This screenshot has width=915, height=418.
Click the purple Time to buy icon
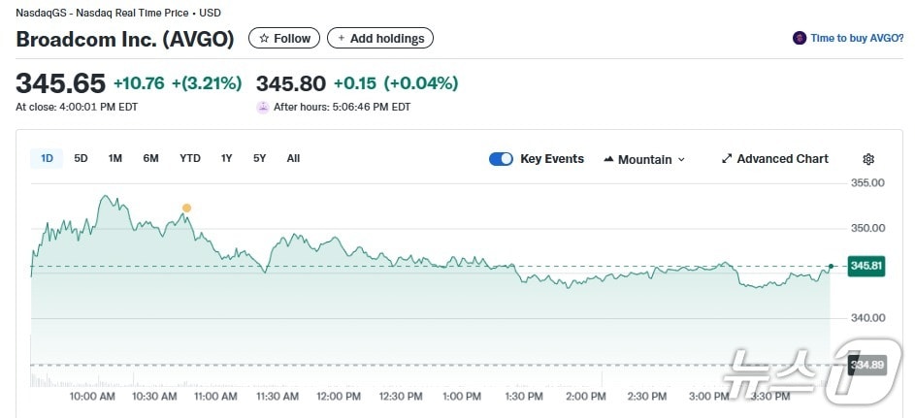[800, 39]
